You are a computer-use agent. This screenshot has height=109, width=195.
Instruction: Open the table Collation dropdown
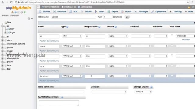click(x=109, y=92)
